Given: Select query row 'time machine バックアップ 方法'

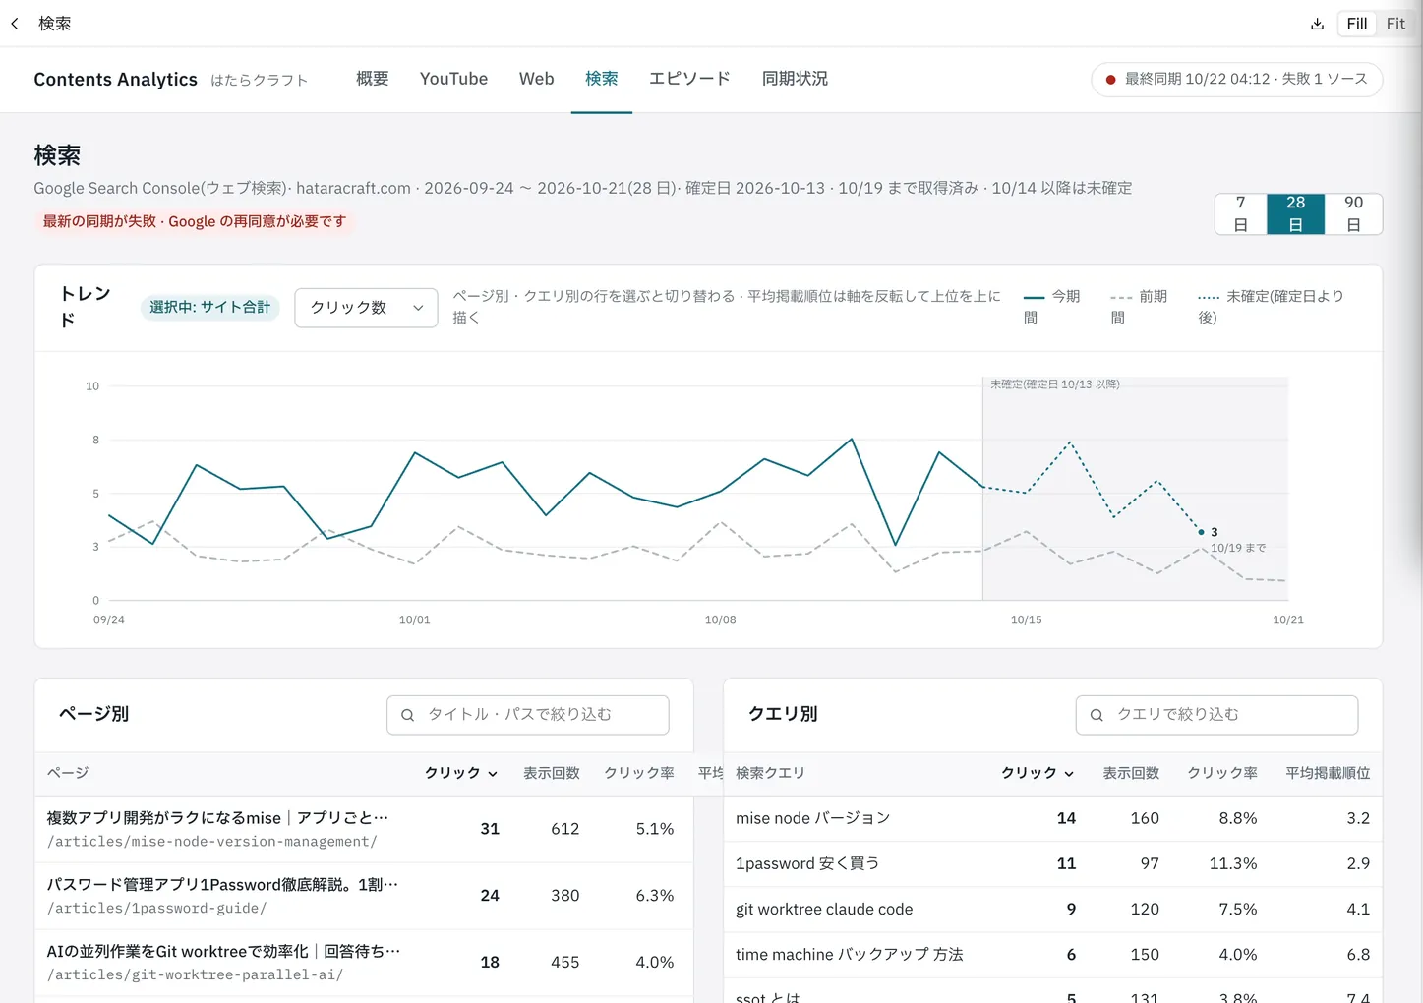Looking at the screenshot, I should tap(1052, 955).
